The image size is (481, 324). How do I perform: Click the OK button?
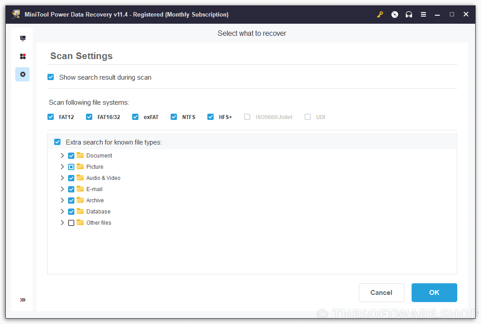(x=434, y=292)
